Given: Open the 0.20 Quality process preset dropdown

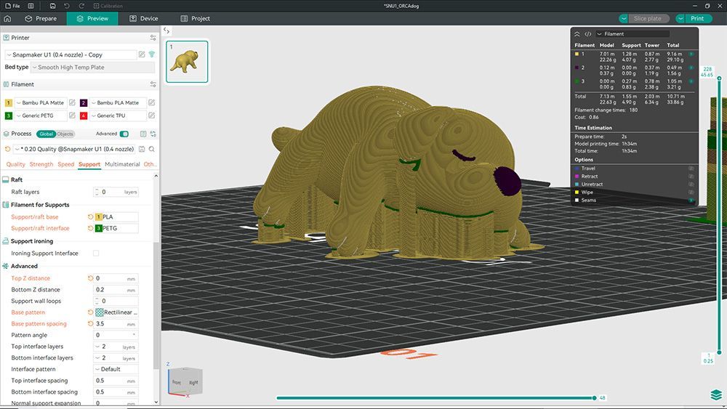Looking at the screenshot, I should coord(74,149).
